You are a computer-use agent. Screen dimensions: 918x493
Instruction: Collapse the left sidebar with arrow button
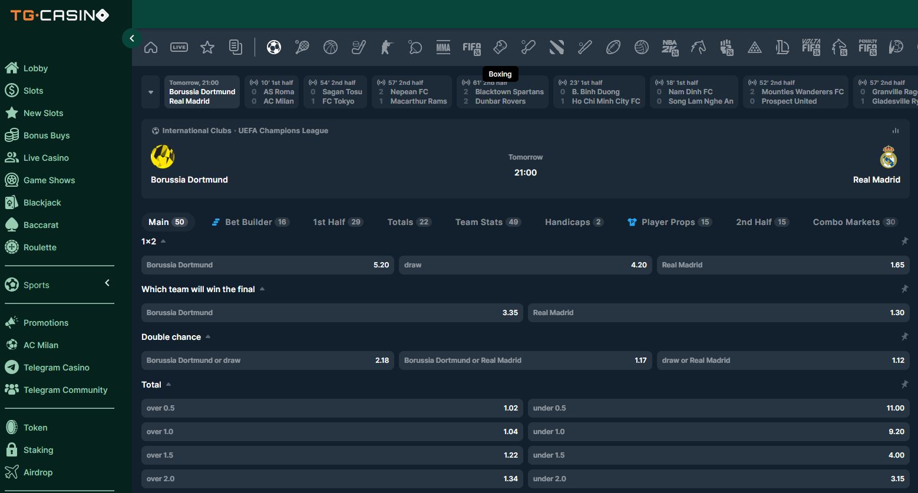point(132,38)
